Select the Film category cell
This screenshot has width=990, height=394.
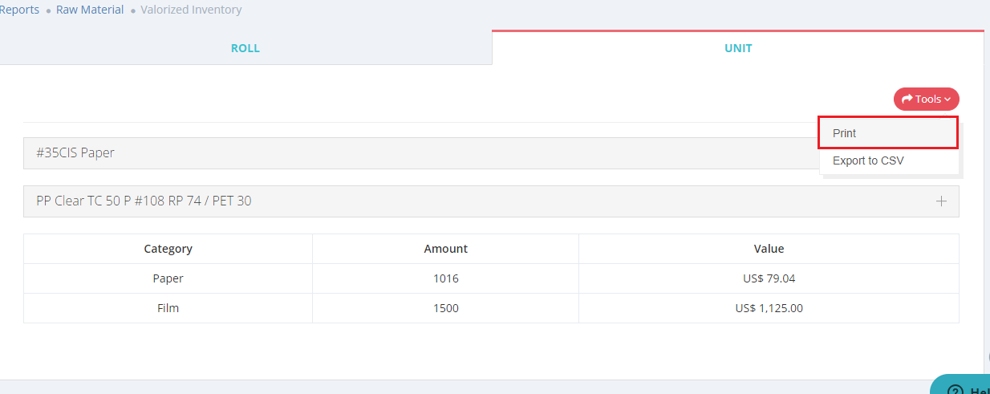coord(168,308)
